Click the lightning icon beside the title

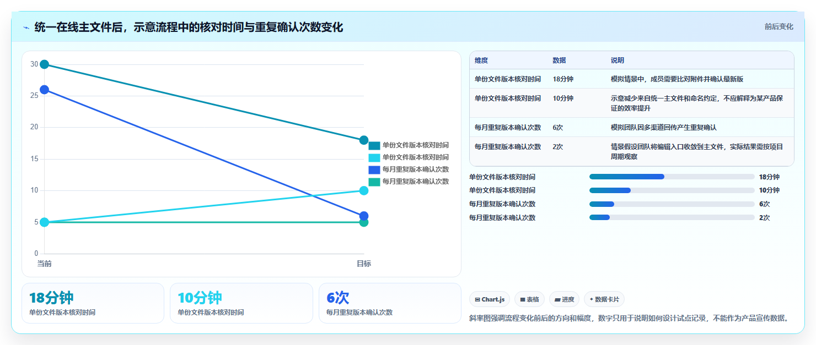(26, 28)
